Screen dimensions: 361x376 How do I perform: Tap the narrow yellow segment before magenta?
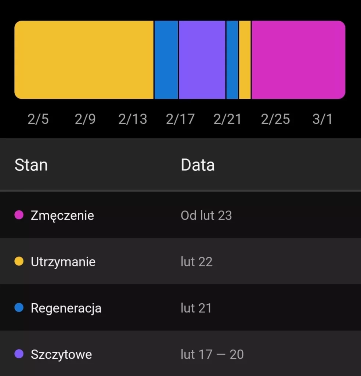click(245, 60)
